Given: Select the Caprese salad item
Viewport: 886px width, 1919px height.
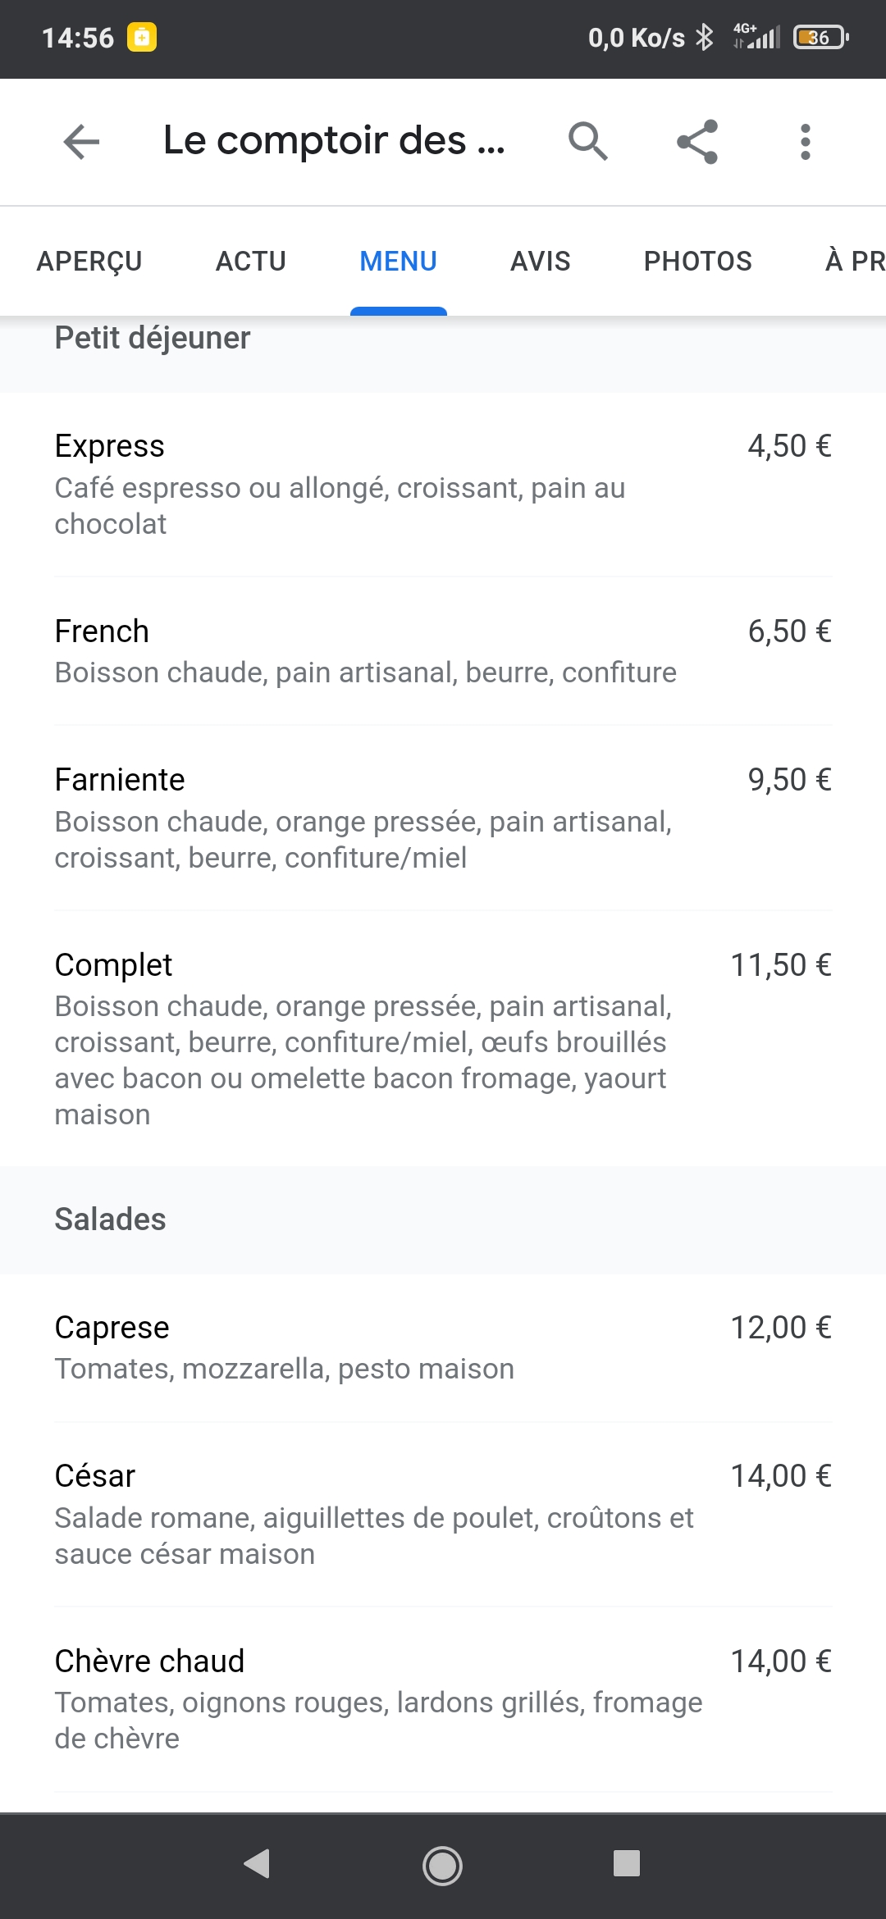Looking at the screenshot, I should tap(443, 1347).
